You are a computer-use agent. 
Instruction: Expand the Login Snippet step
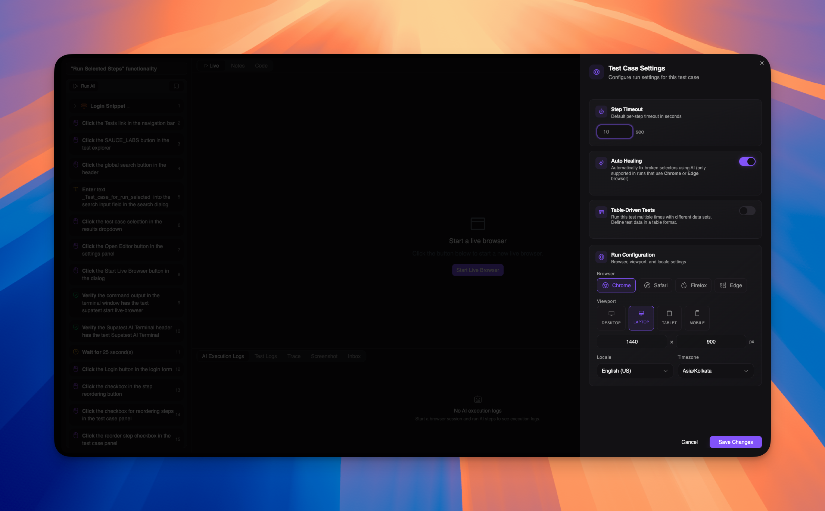[x=75, y=106]
